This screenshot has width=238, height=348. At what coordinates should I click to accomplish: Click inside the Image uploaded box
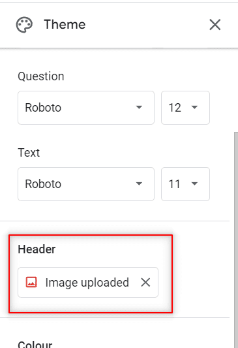point(88,282)
